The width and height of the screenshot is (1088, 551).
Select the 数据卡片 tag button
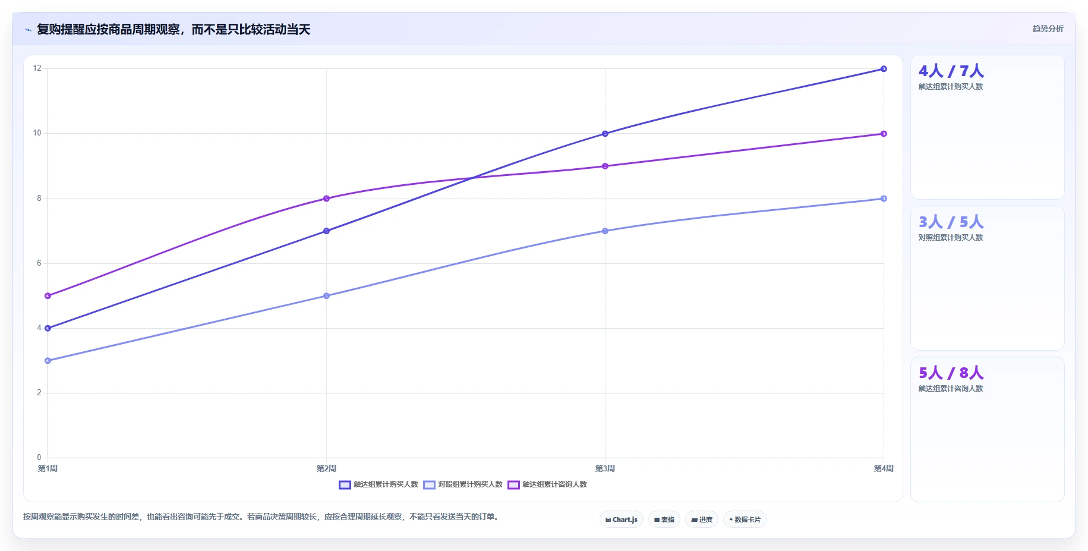tap(745, 519)
